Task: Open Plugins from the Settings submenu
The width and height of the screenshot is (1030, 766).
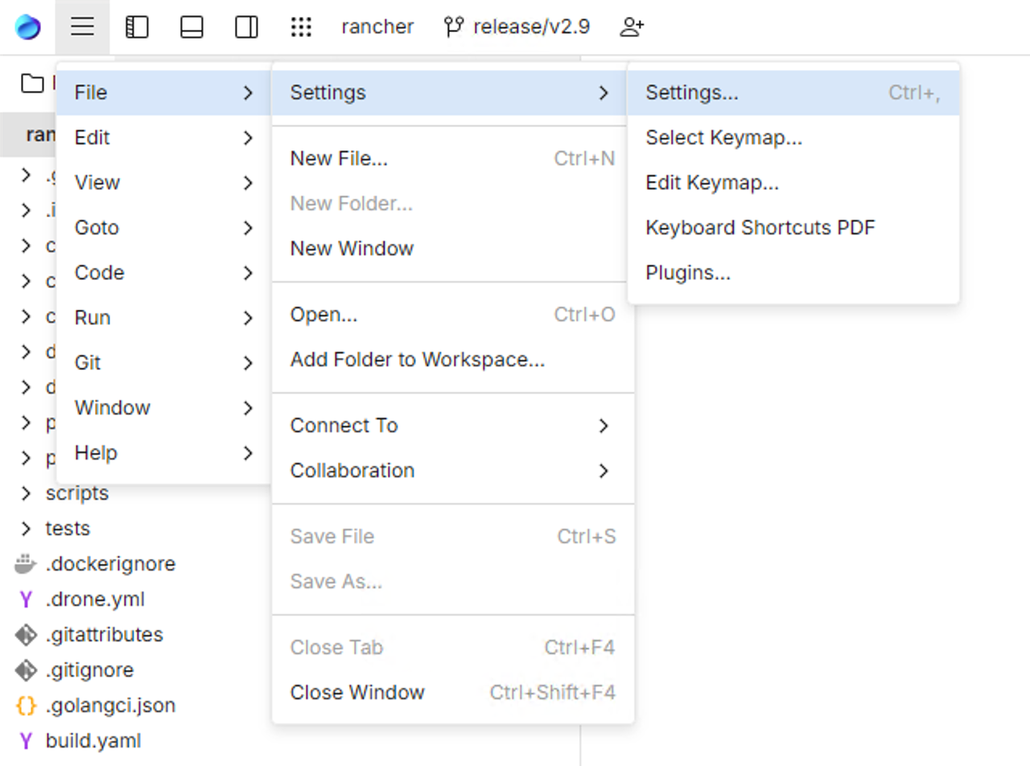Action: coord(688,273)
